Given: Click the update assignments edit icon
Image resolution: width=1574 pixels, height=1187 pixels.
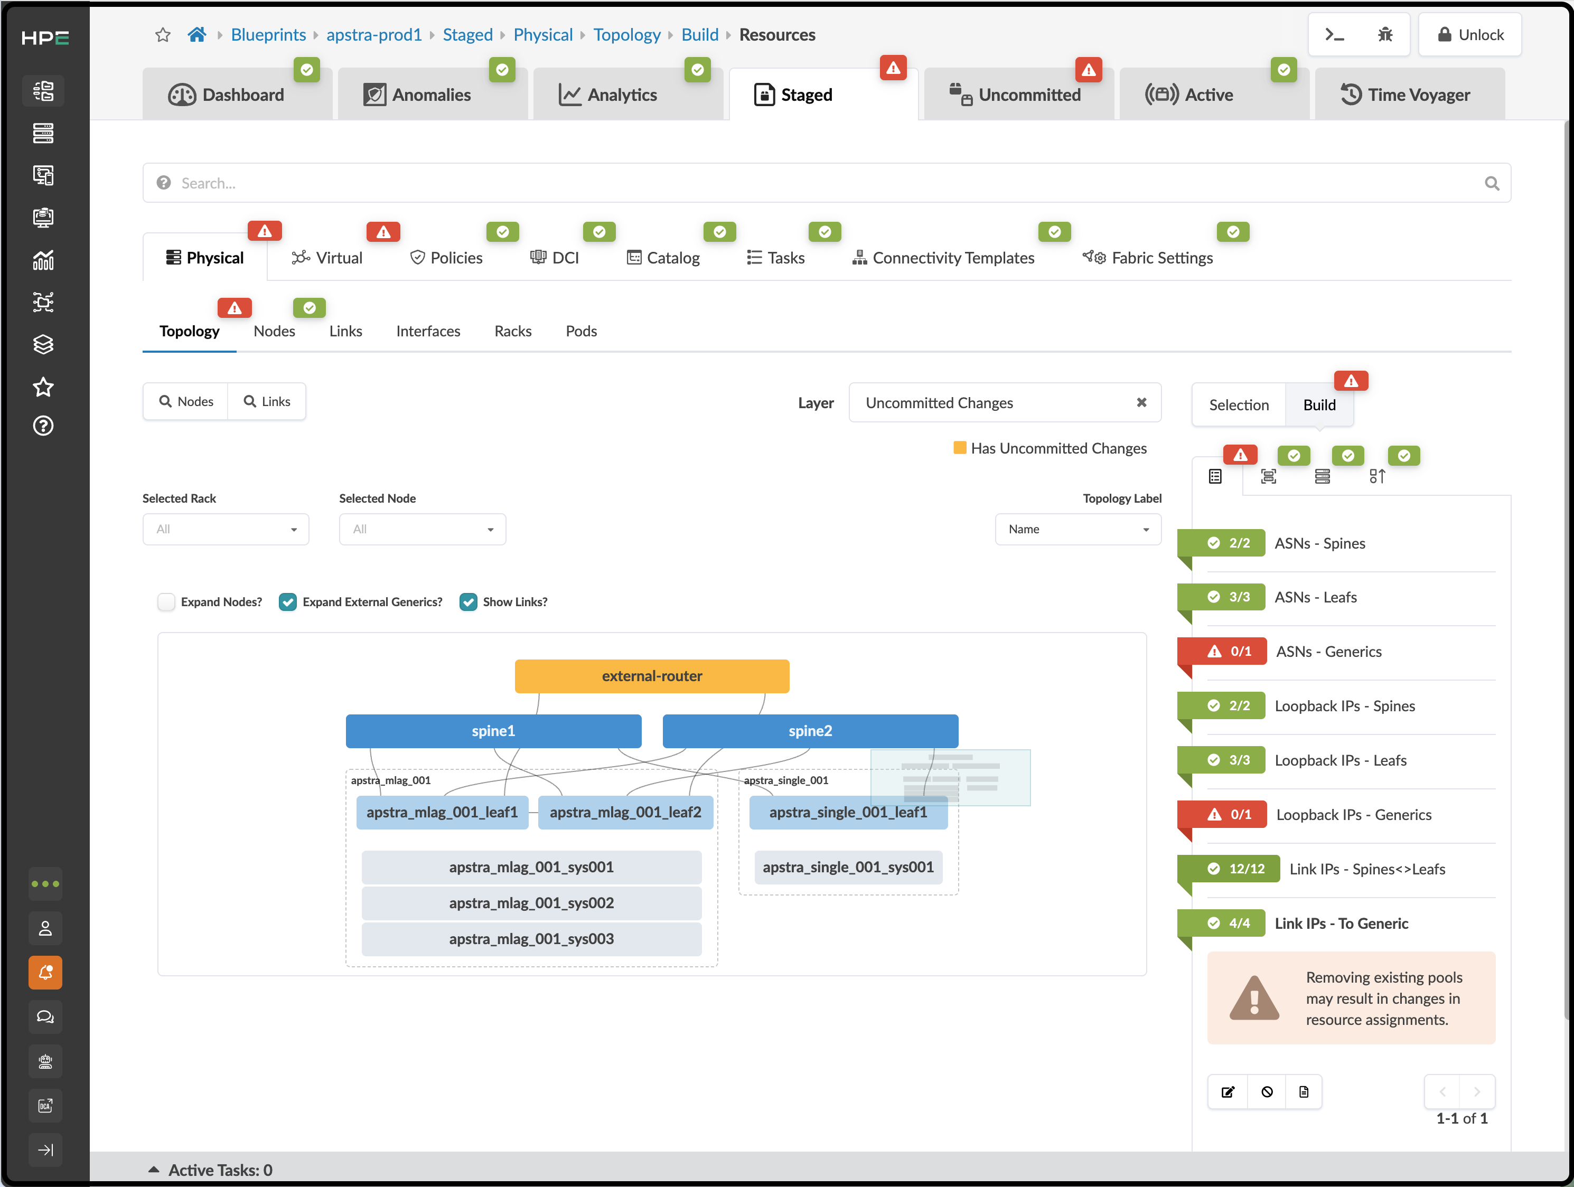Looking at the screenshot, I should [x=1228, y=1092].
